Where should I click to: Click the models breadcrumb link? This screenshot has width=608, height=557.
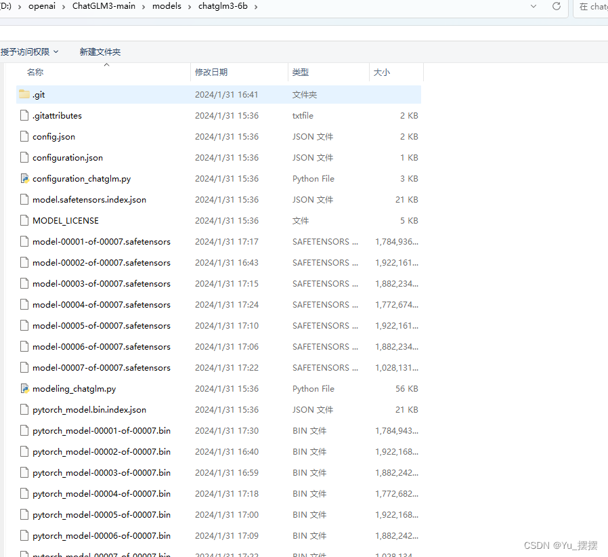click(x=167, y=7)
